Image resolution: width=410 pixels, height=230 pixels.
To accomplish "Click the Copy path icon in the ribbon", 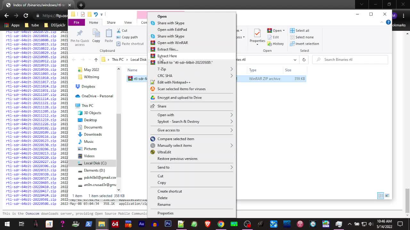I will 119,37.
